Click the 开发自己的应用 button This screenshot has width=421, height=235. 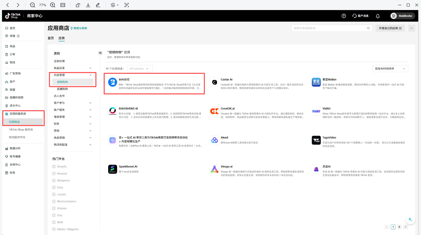coord(390,28)
